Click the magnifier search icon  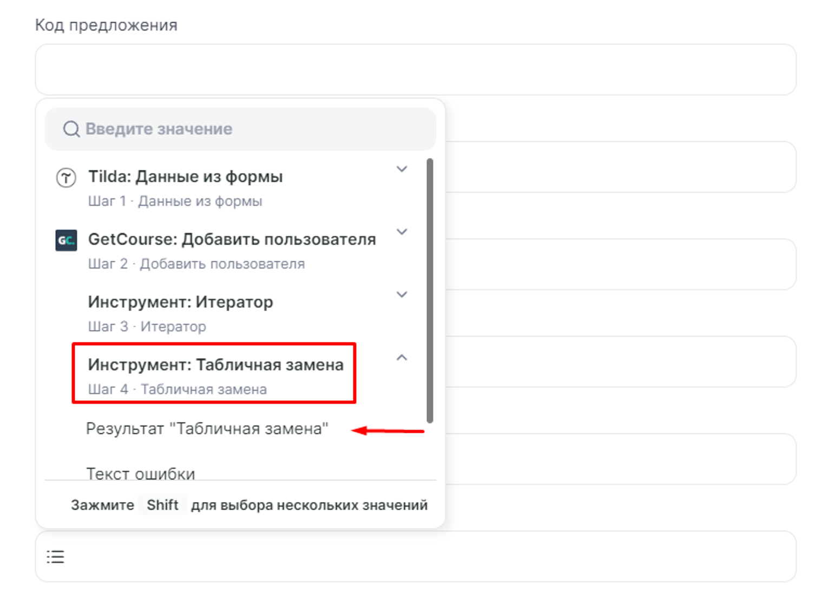pos(71,129)
